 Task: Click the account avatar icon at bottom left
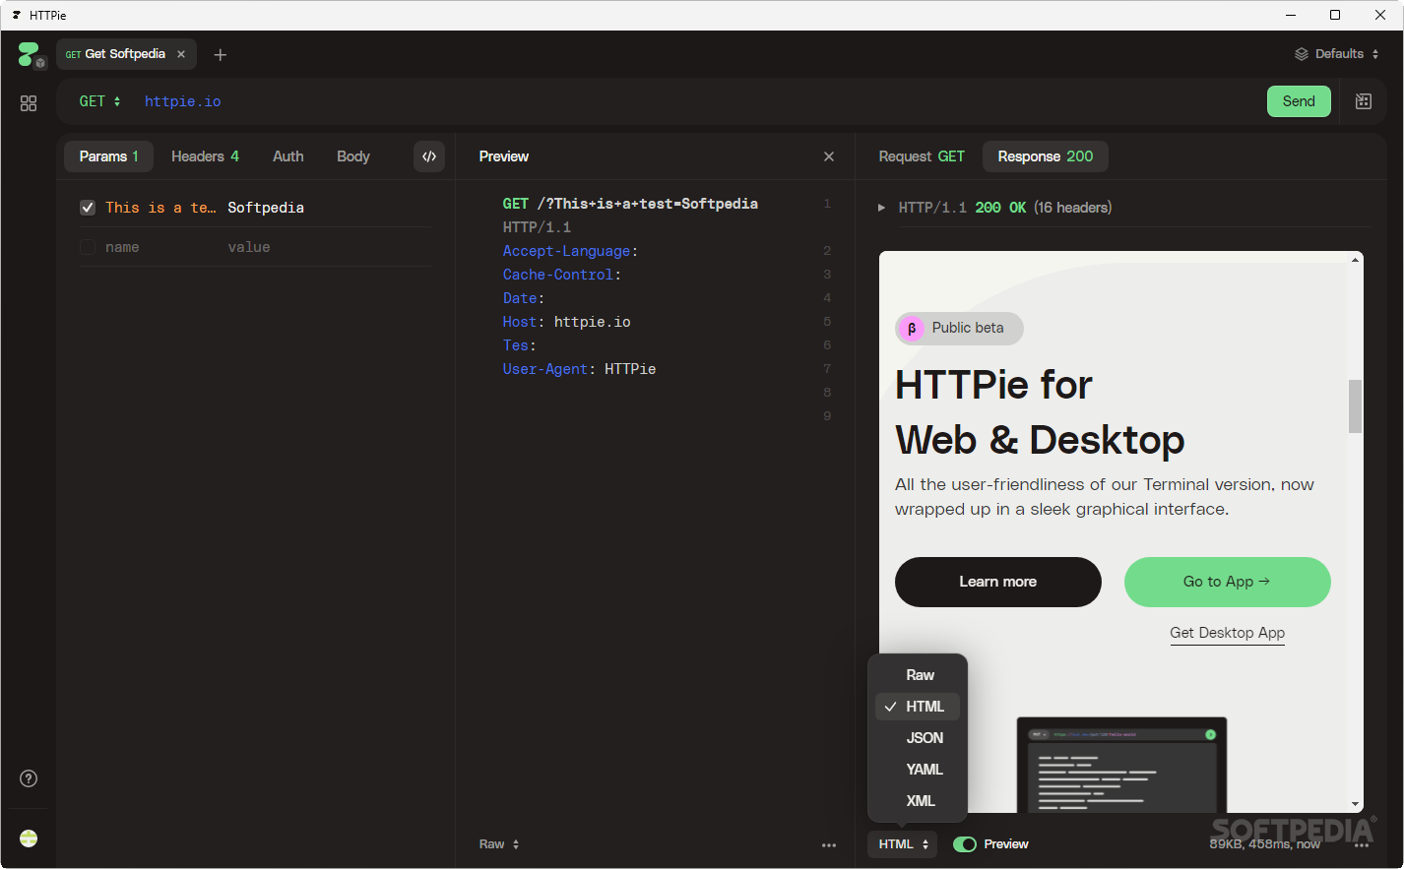point(29,838)
